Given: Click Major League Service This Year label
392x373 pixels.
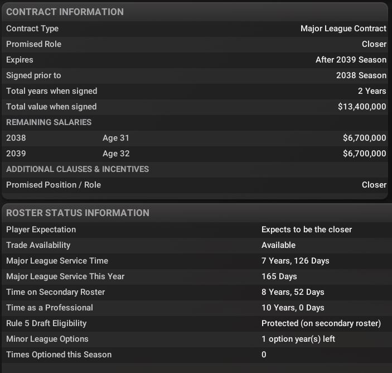Looking at the screenshot, I should click(65, 276).
